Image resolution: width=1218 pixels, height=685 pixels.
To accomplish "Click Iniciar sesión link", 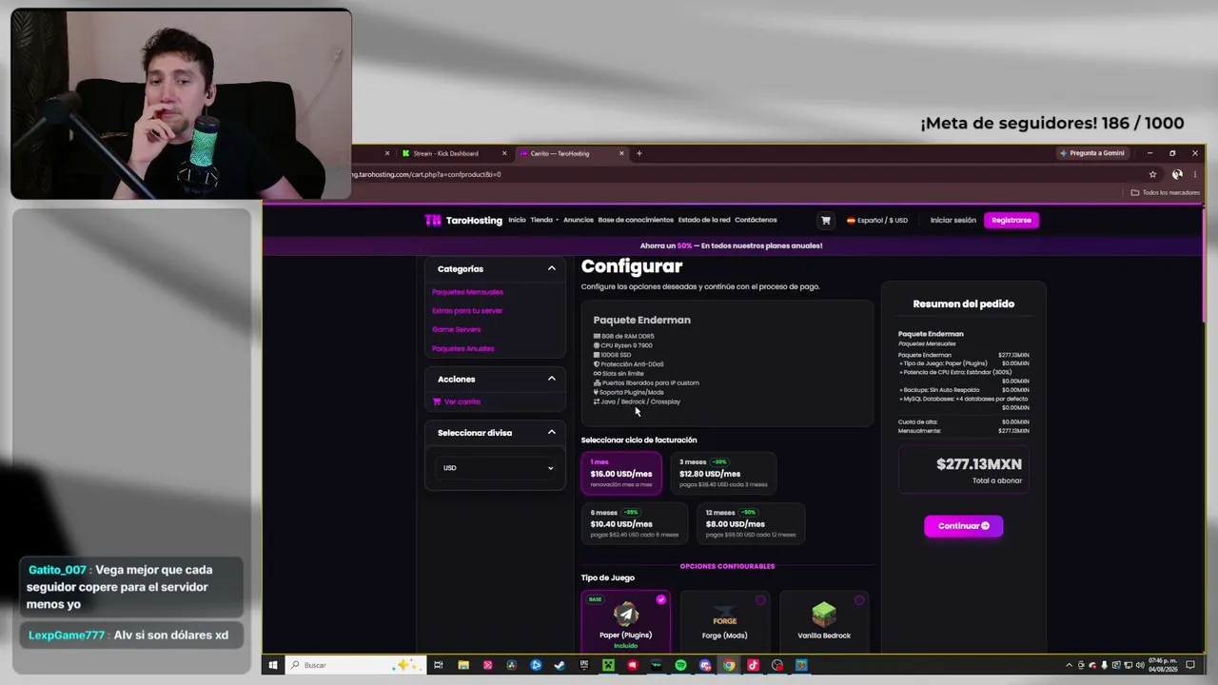I will coord(953,220).
